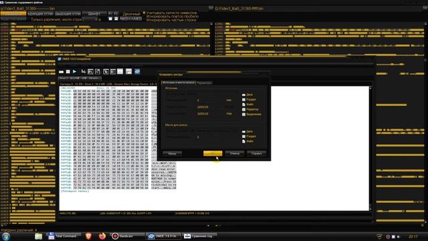Screen dimensions: 428x241
Task: Click the 'ANSI<->ANSI' encoding button
Action: click(131, 19)
